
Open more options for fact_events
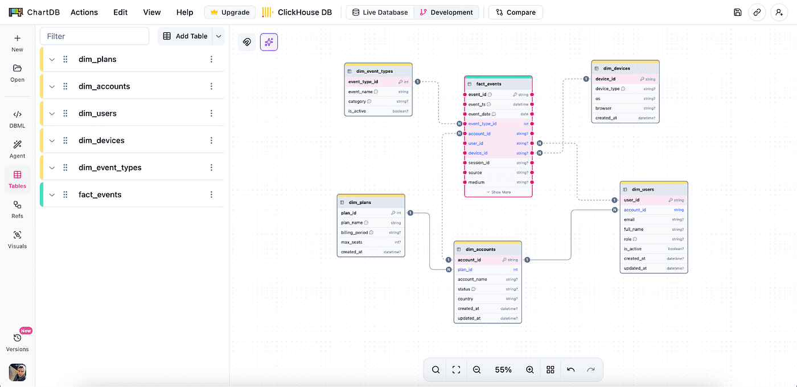tap(211, 194)
